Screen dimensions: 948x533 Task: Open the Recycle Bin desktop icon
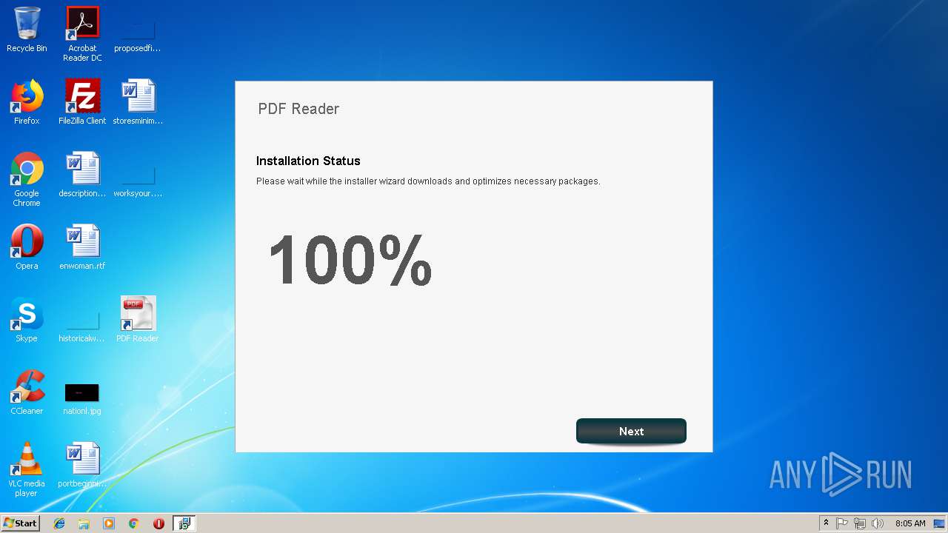(27, 30)
